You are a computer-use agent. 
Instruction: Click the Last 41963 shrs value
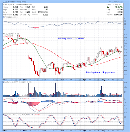(43, 12)
